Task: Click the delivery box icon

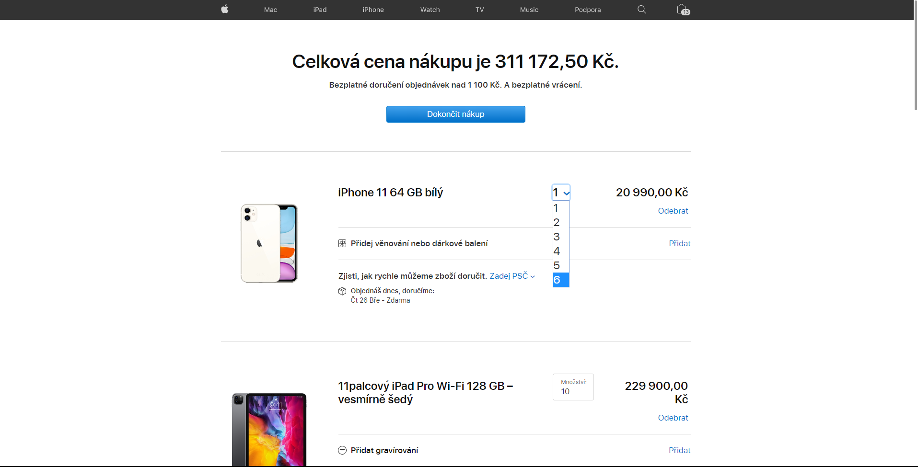Action: [342, 291]
